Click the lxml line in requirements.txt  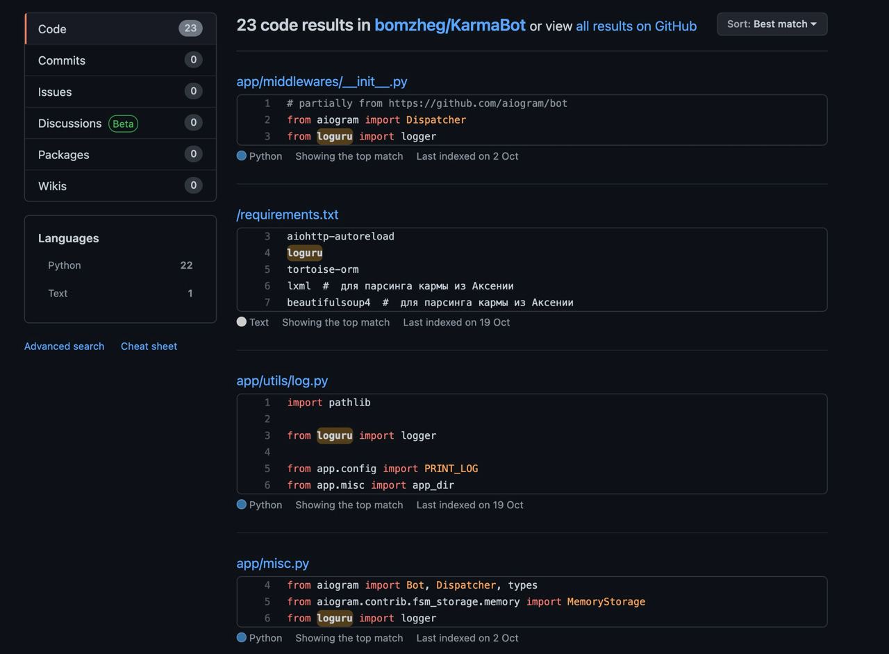[x=400, y=286]
